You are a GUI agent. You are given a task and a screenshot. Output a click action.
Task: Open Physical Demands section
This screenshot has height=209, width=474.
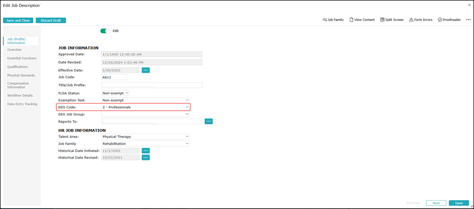click(21, 75)
